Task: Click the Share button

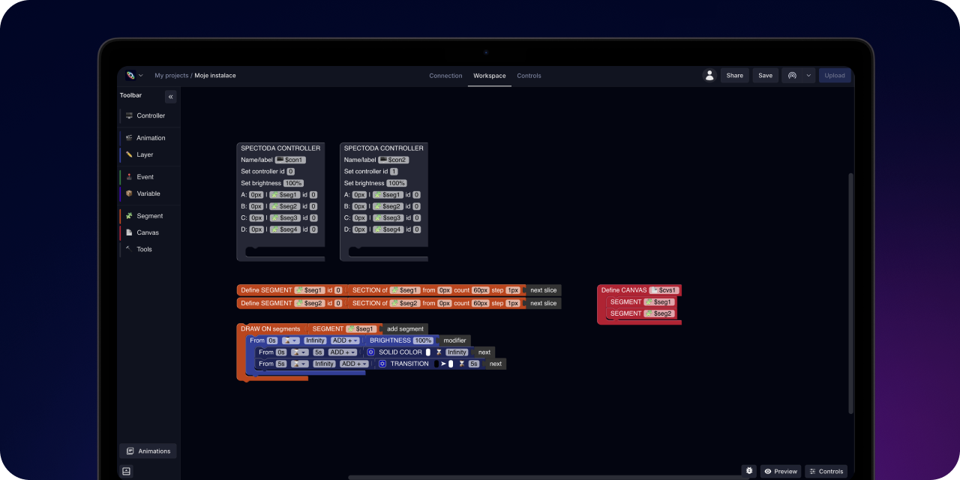Action: pyautogui.click(x=734, y=76)
